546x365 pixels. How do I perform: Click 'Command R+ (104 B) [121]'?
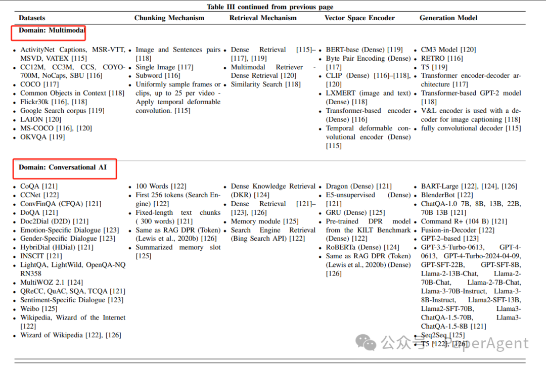(x=464, y=221)
